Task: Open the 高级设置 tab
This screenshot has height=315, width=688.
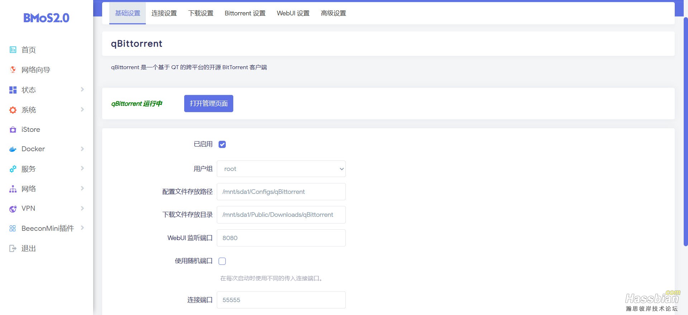Action: (x=333, y=13)
